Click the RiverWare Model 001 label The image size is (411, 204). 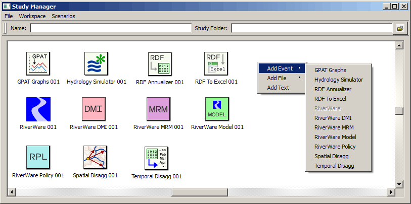(x=217, y=127)
